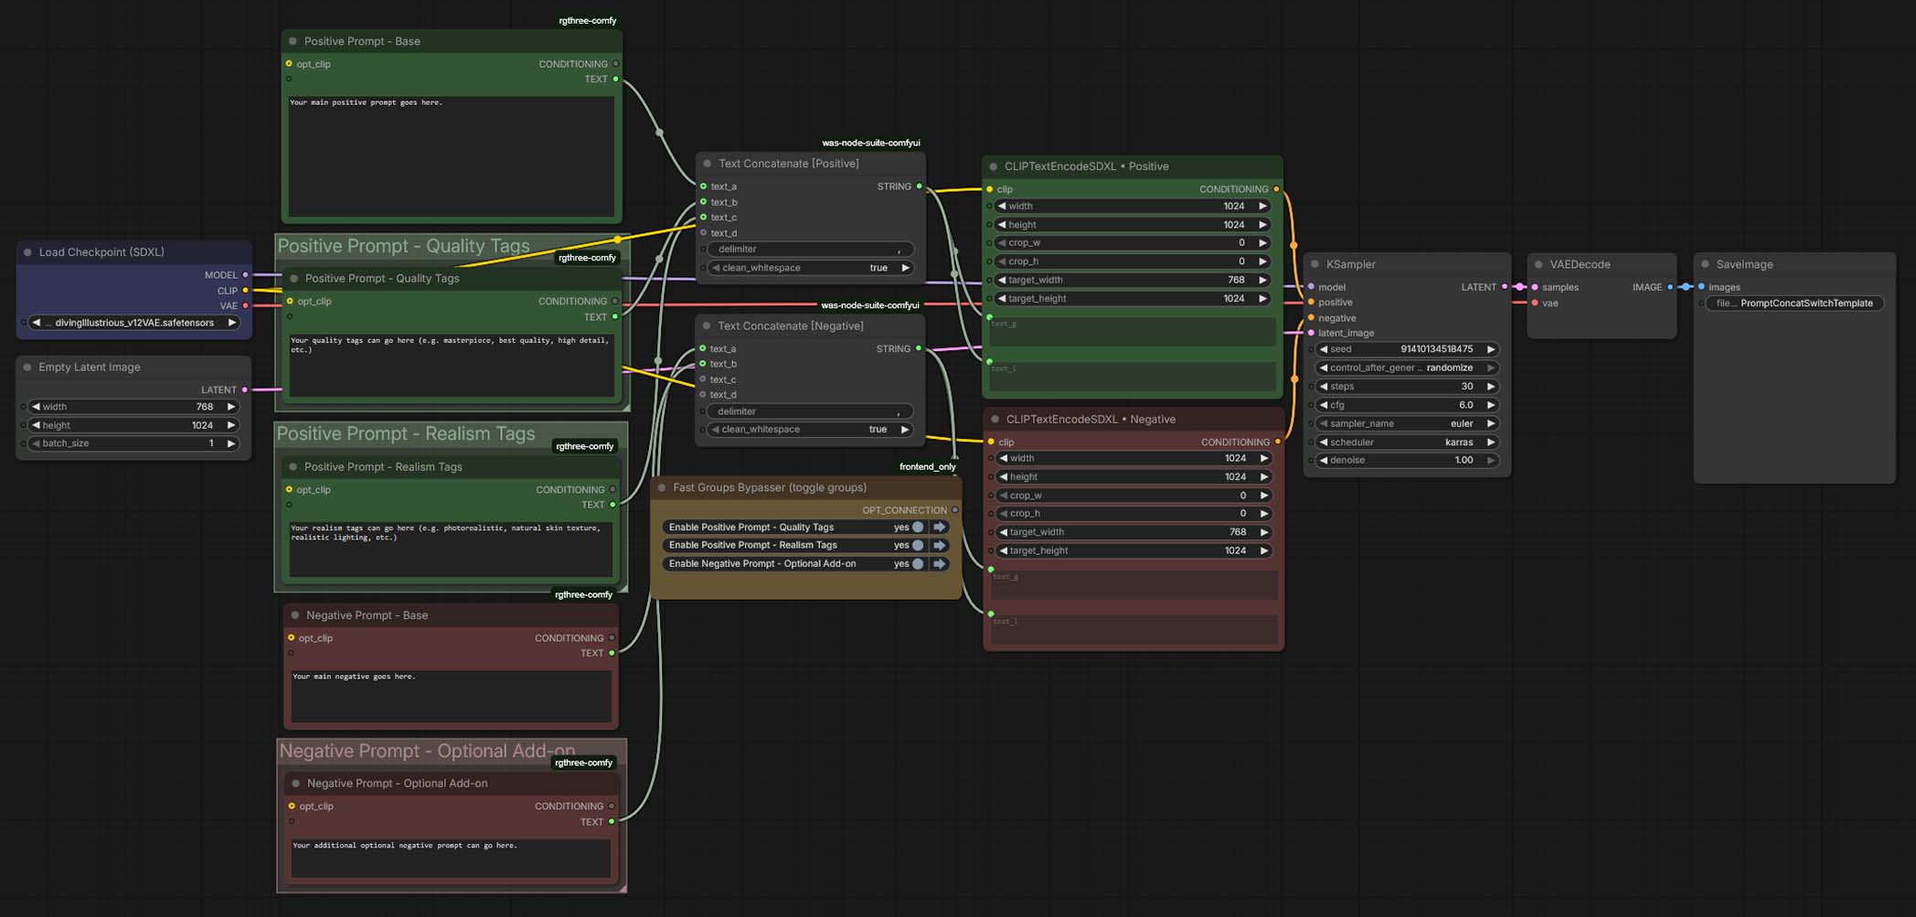Image resolution: width=1916 pixels, height=917 pixels.
Task: Open the scheduler dropdown showing karras
Action: [x=1406, y=443]
